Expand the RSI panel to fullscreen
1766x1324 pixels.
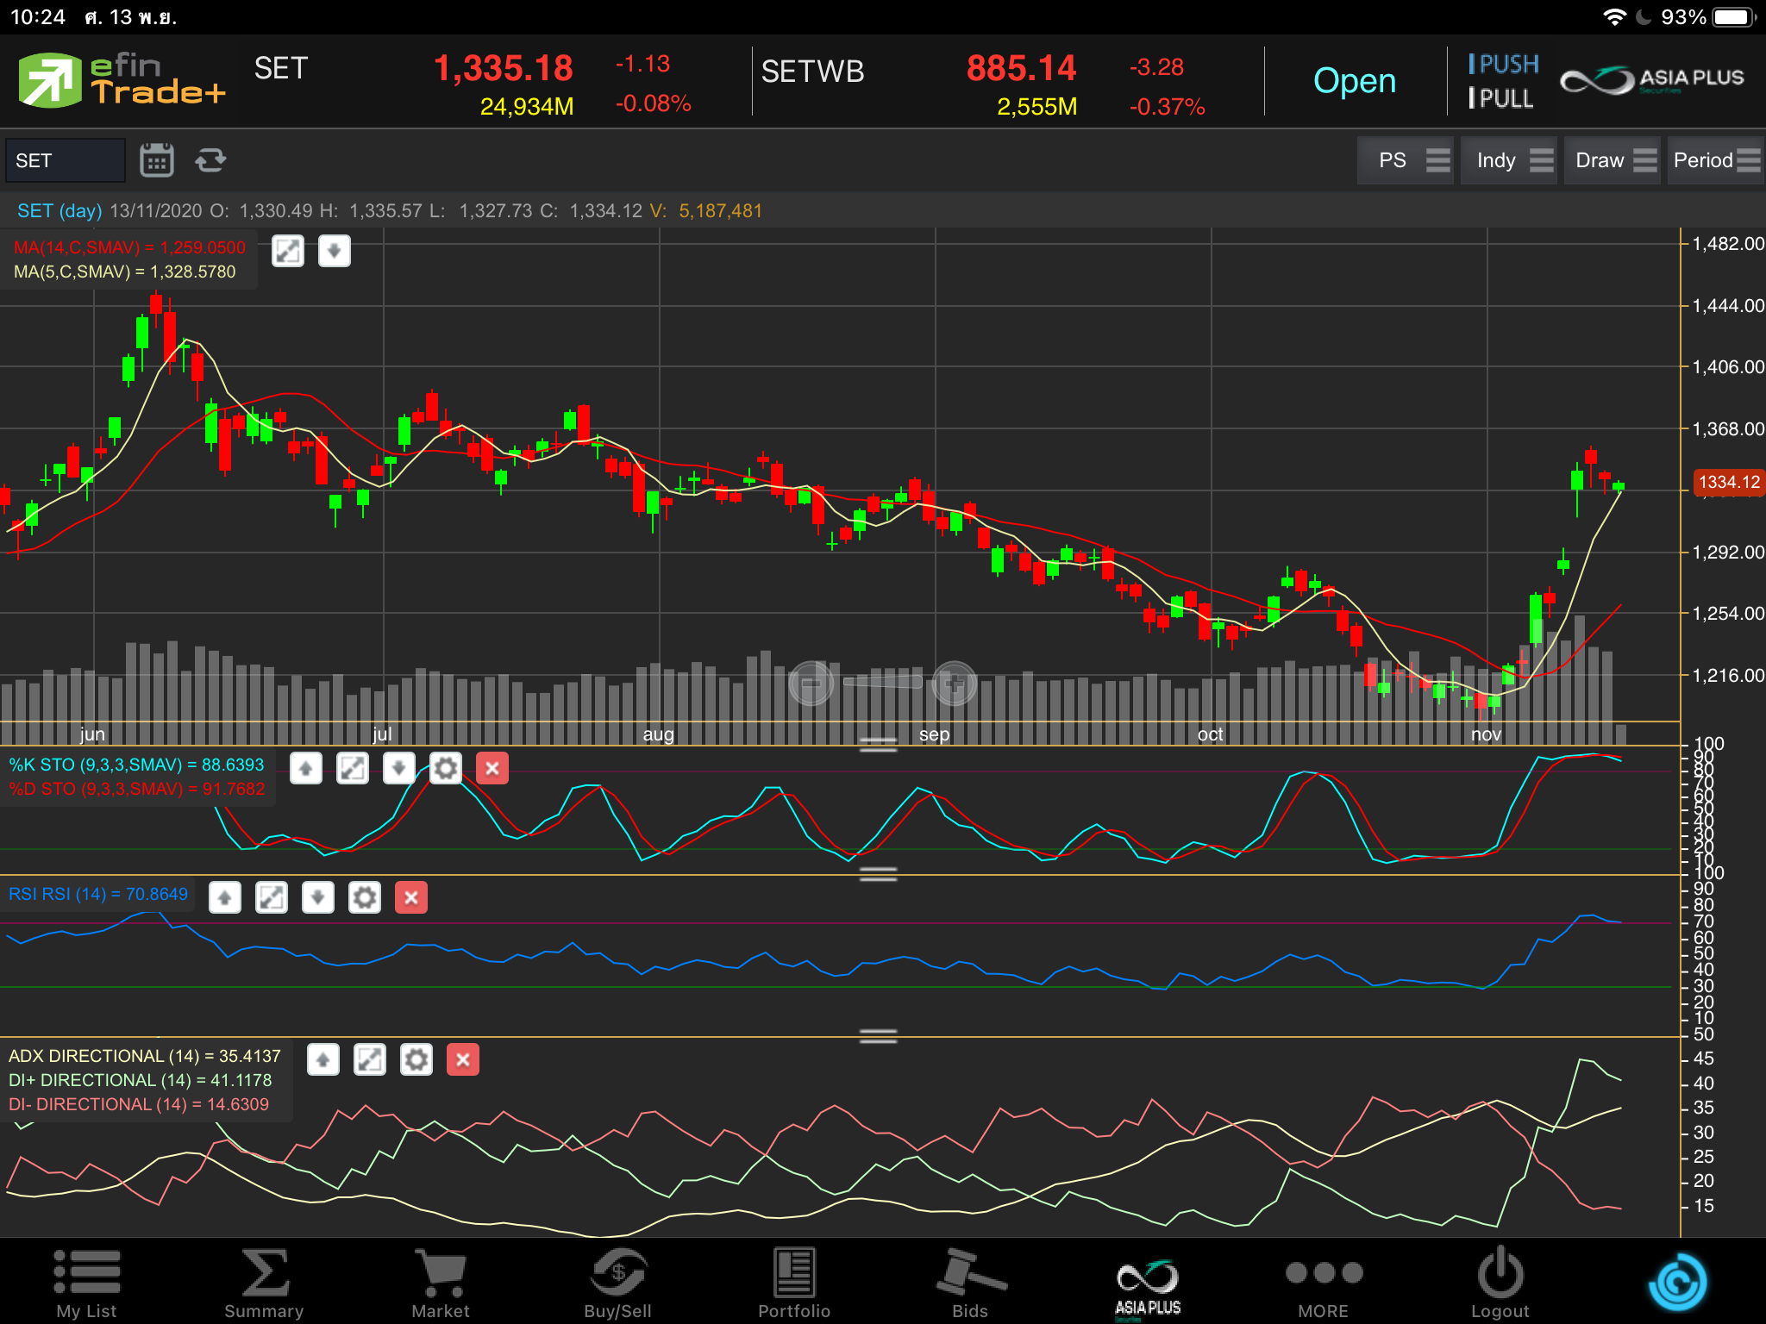pyautogui.click(x=271, y=897)
